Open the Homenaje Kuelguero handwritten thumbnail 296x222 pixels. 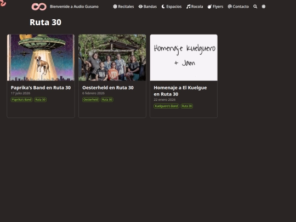(184, 58)
